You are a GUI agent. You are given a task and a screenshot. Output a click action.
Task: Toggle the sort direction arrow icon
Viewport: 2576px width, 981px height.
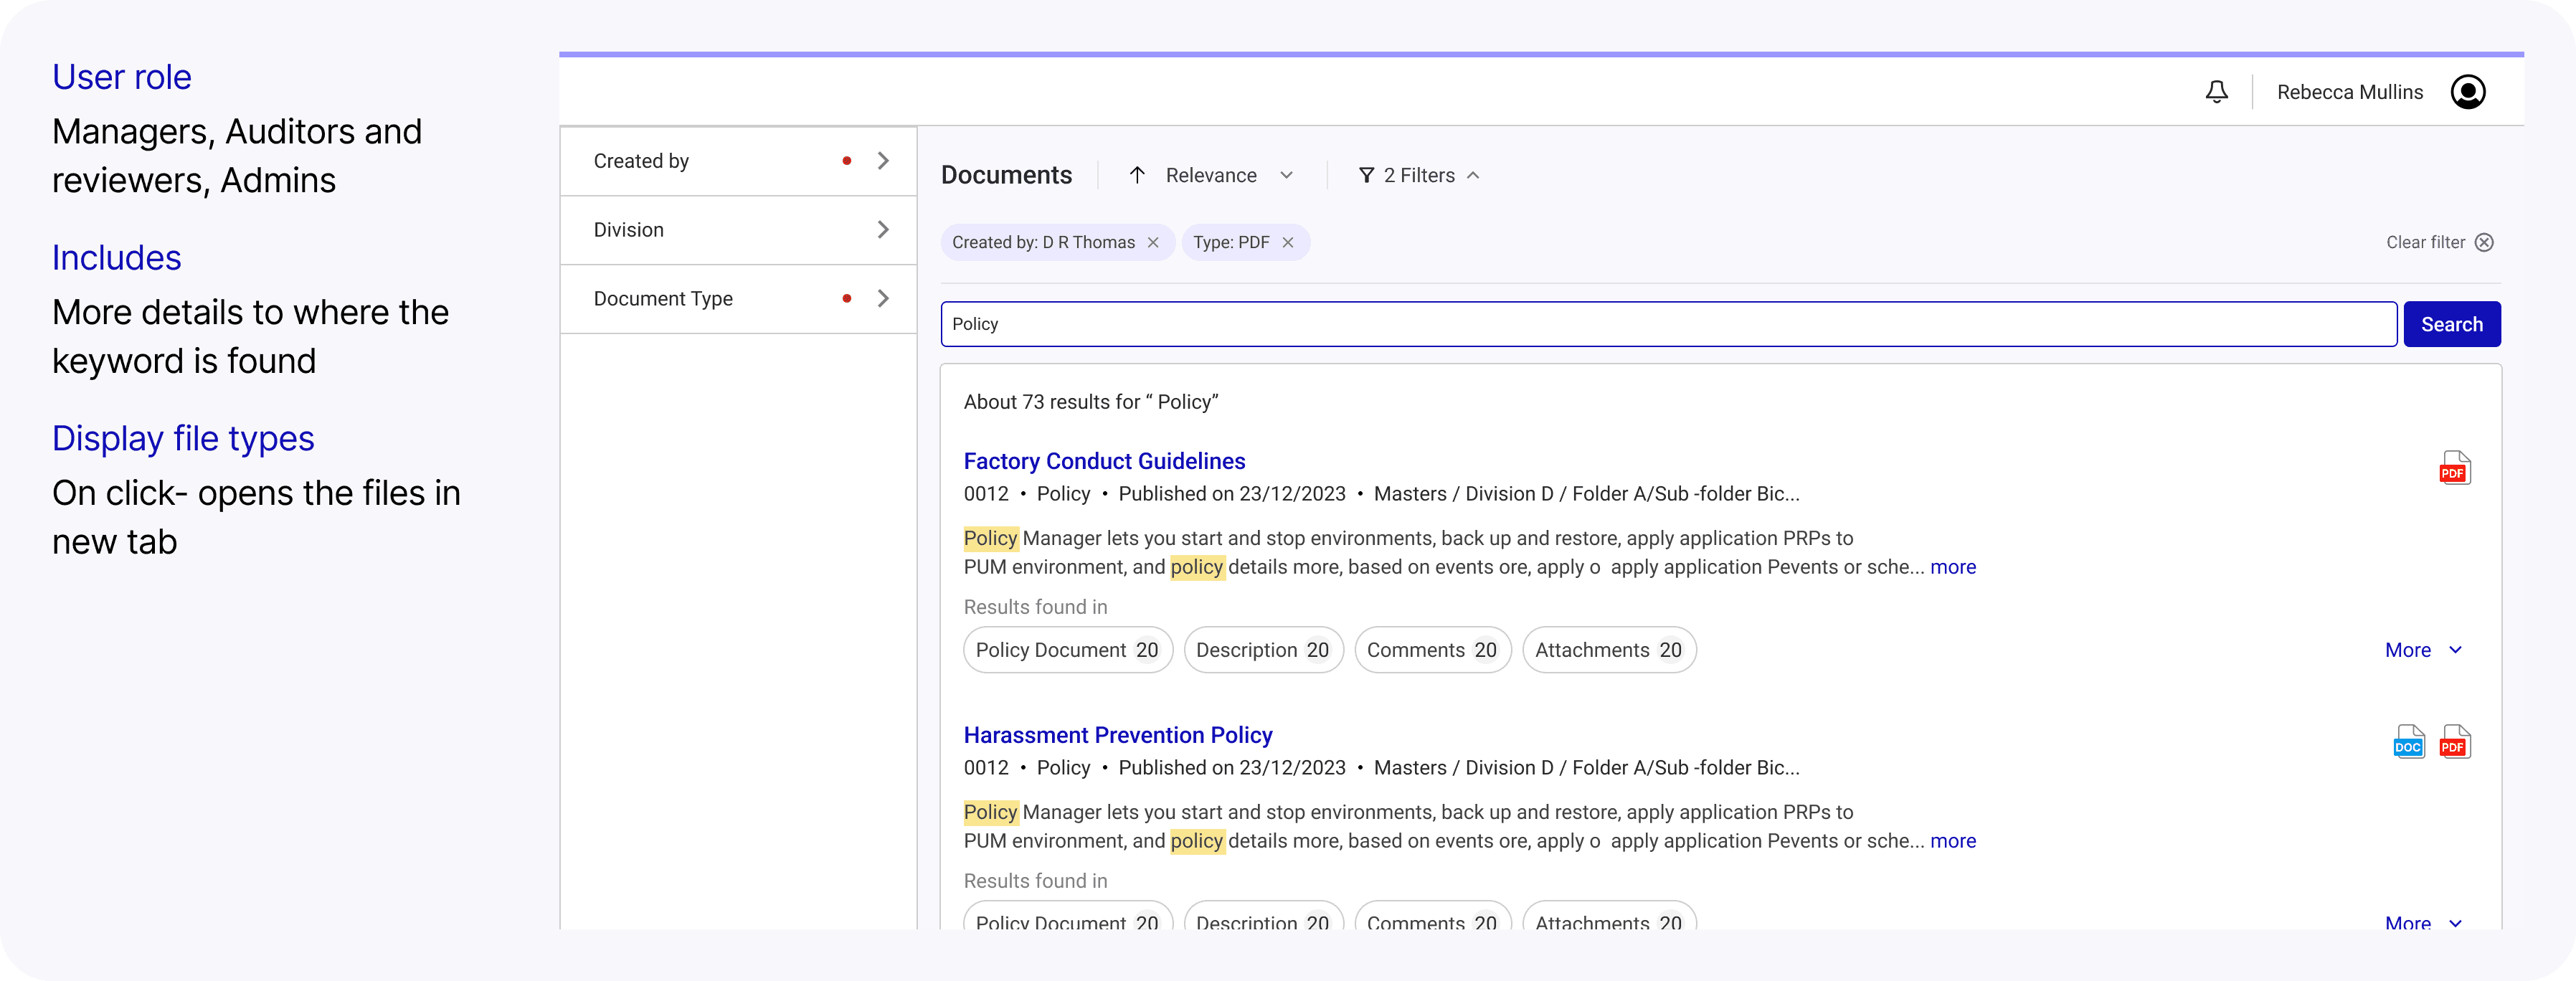(1137, 175)
